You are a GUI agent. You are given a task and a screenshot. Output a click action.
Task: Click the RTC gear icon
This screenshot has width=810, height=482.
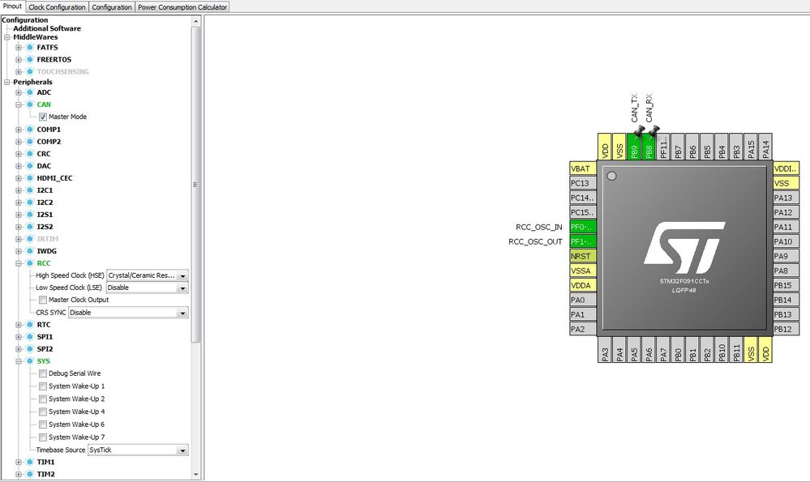tap(30, 325)
